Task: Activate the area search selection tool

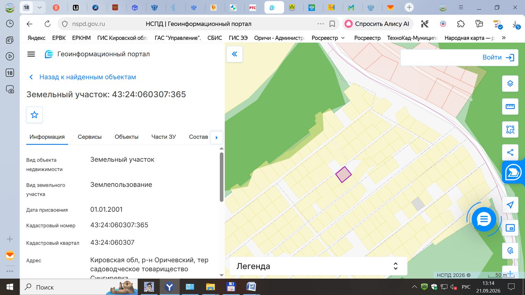Action: click(x=510, y=130)
